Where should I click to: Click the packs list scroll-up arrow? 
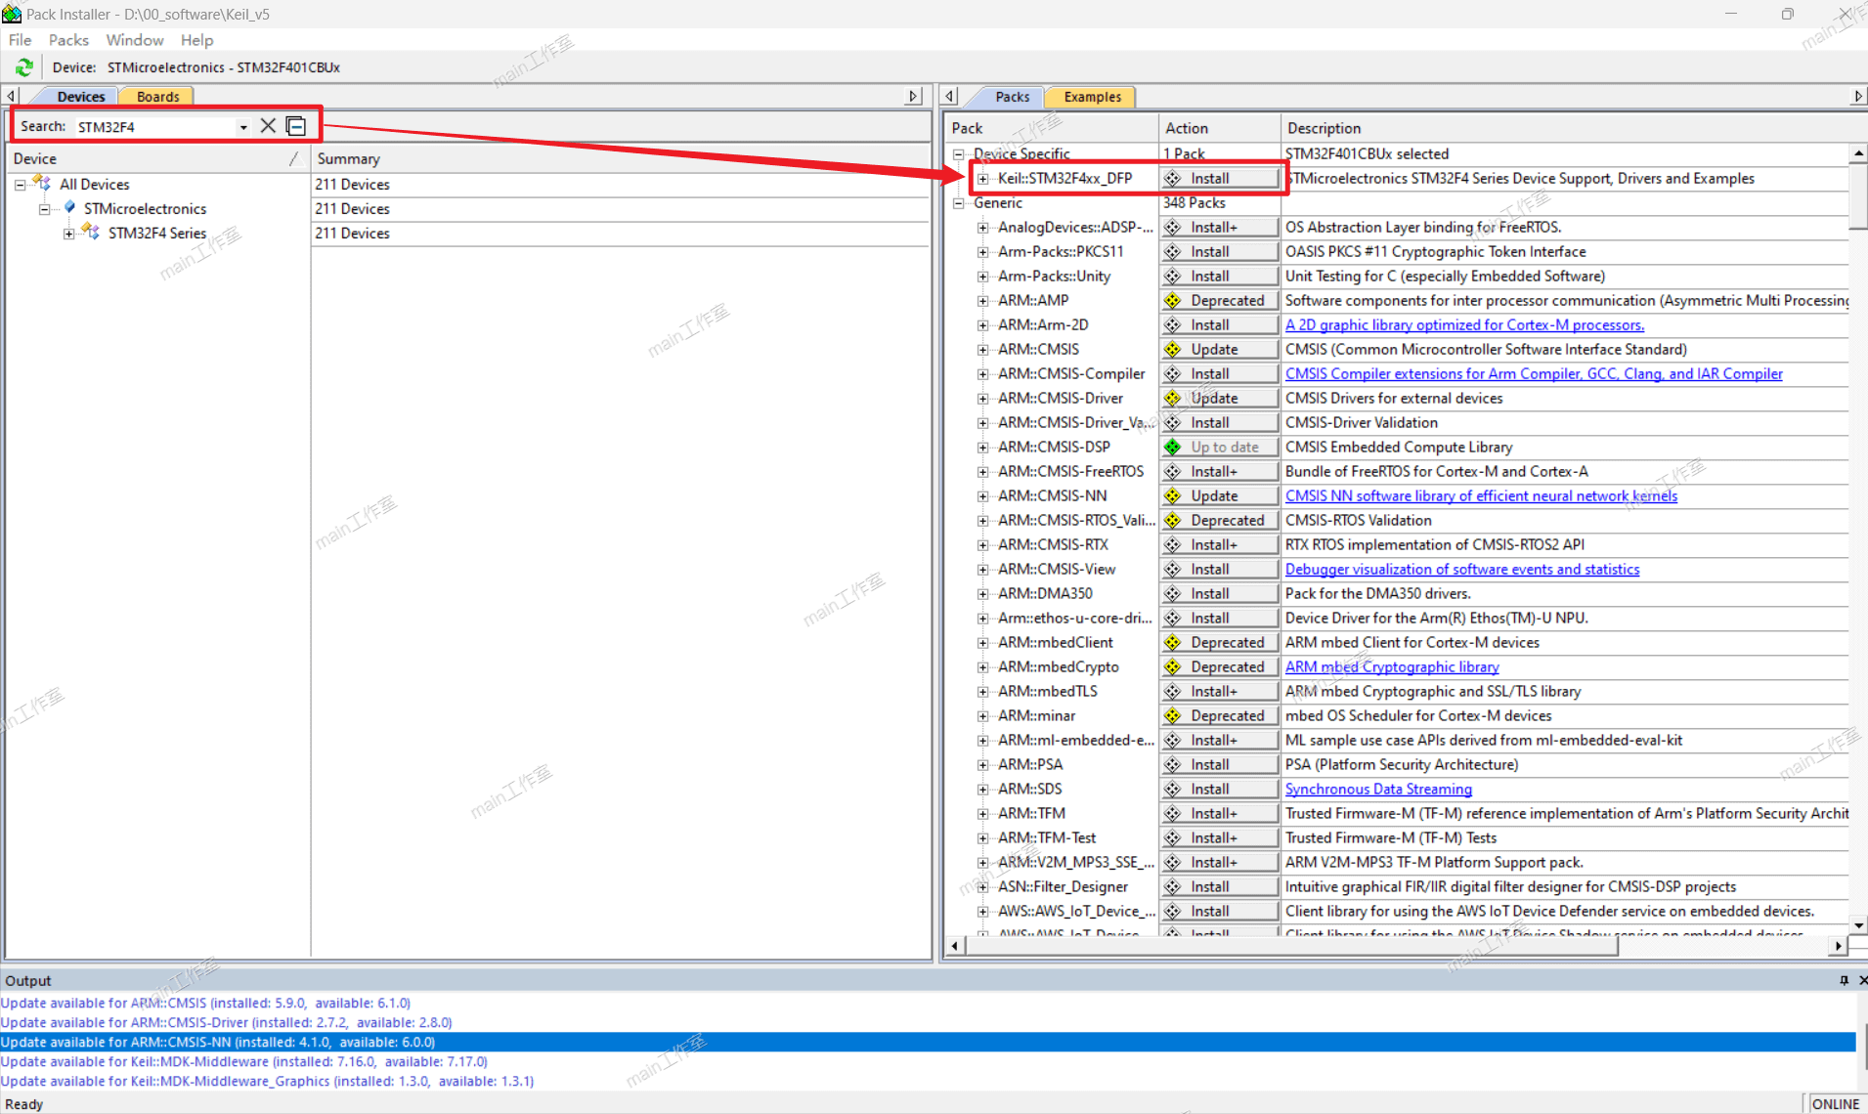1858,154
